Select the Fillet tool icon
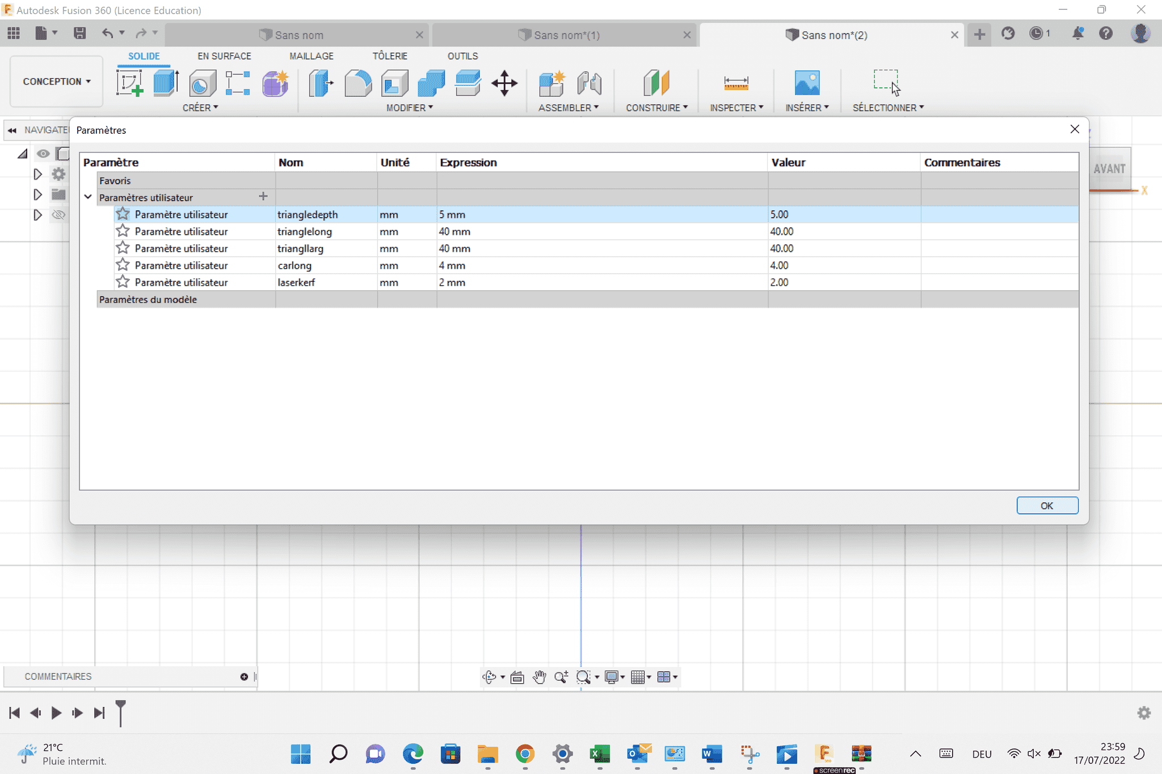The height and width of the screenshot is (774, 1162). [358, 83]
